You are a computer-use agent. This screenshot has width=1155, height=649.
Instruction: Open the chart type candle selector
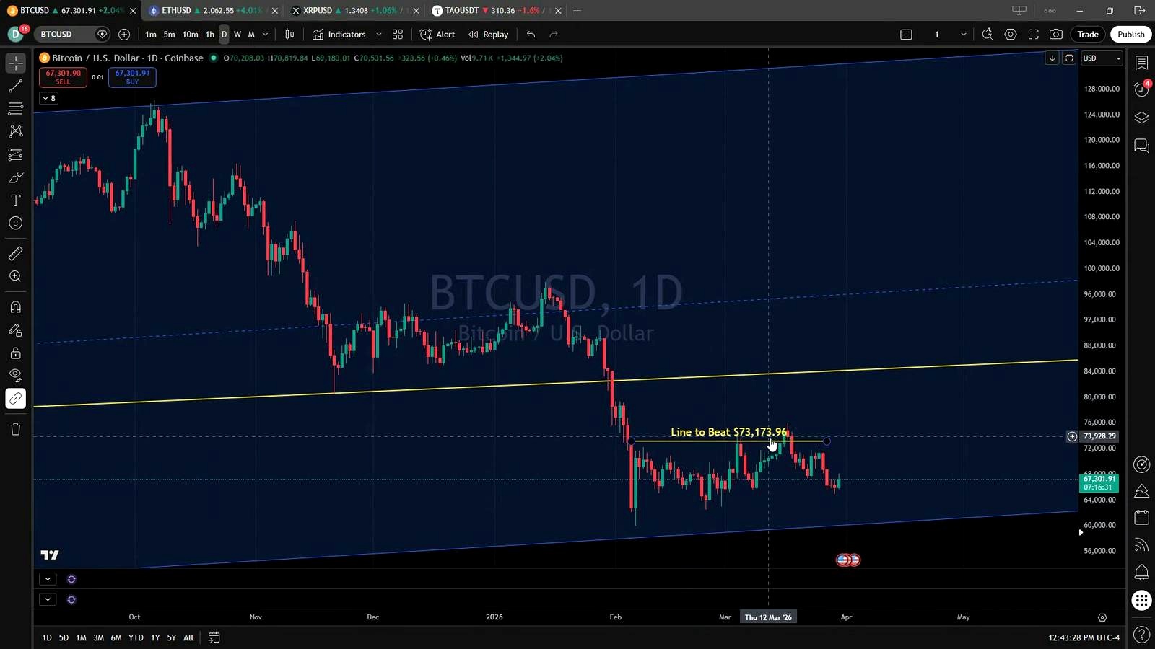(x=289, y=34)
